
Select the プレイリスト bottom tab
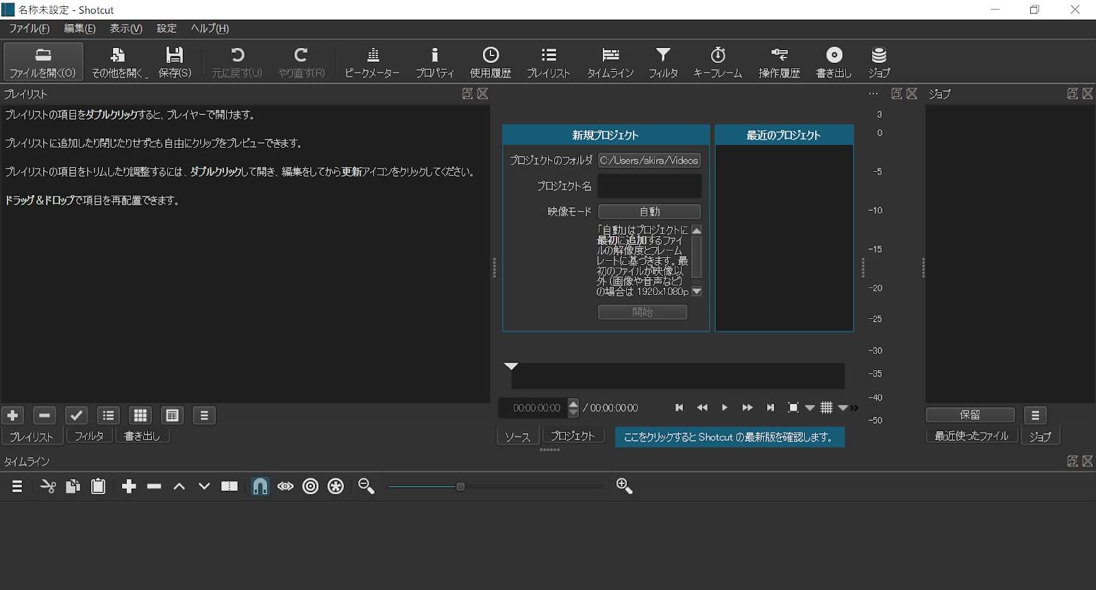pos(32,436)
